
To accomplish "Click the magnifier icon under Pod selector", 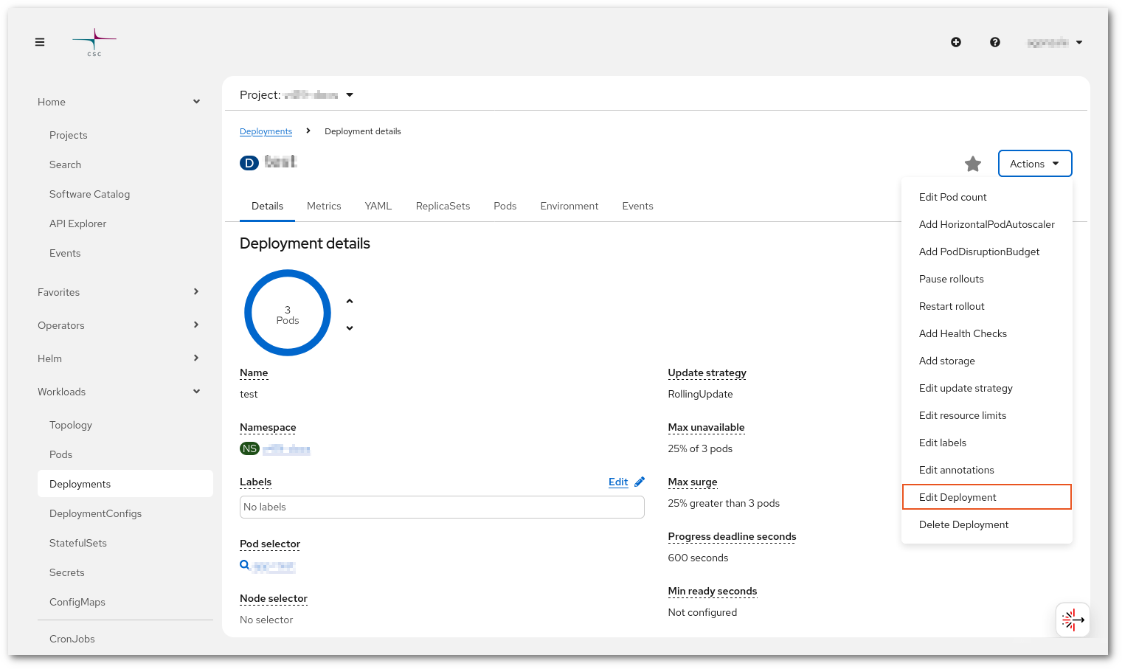I will pos(244,565).
